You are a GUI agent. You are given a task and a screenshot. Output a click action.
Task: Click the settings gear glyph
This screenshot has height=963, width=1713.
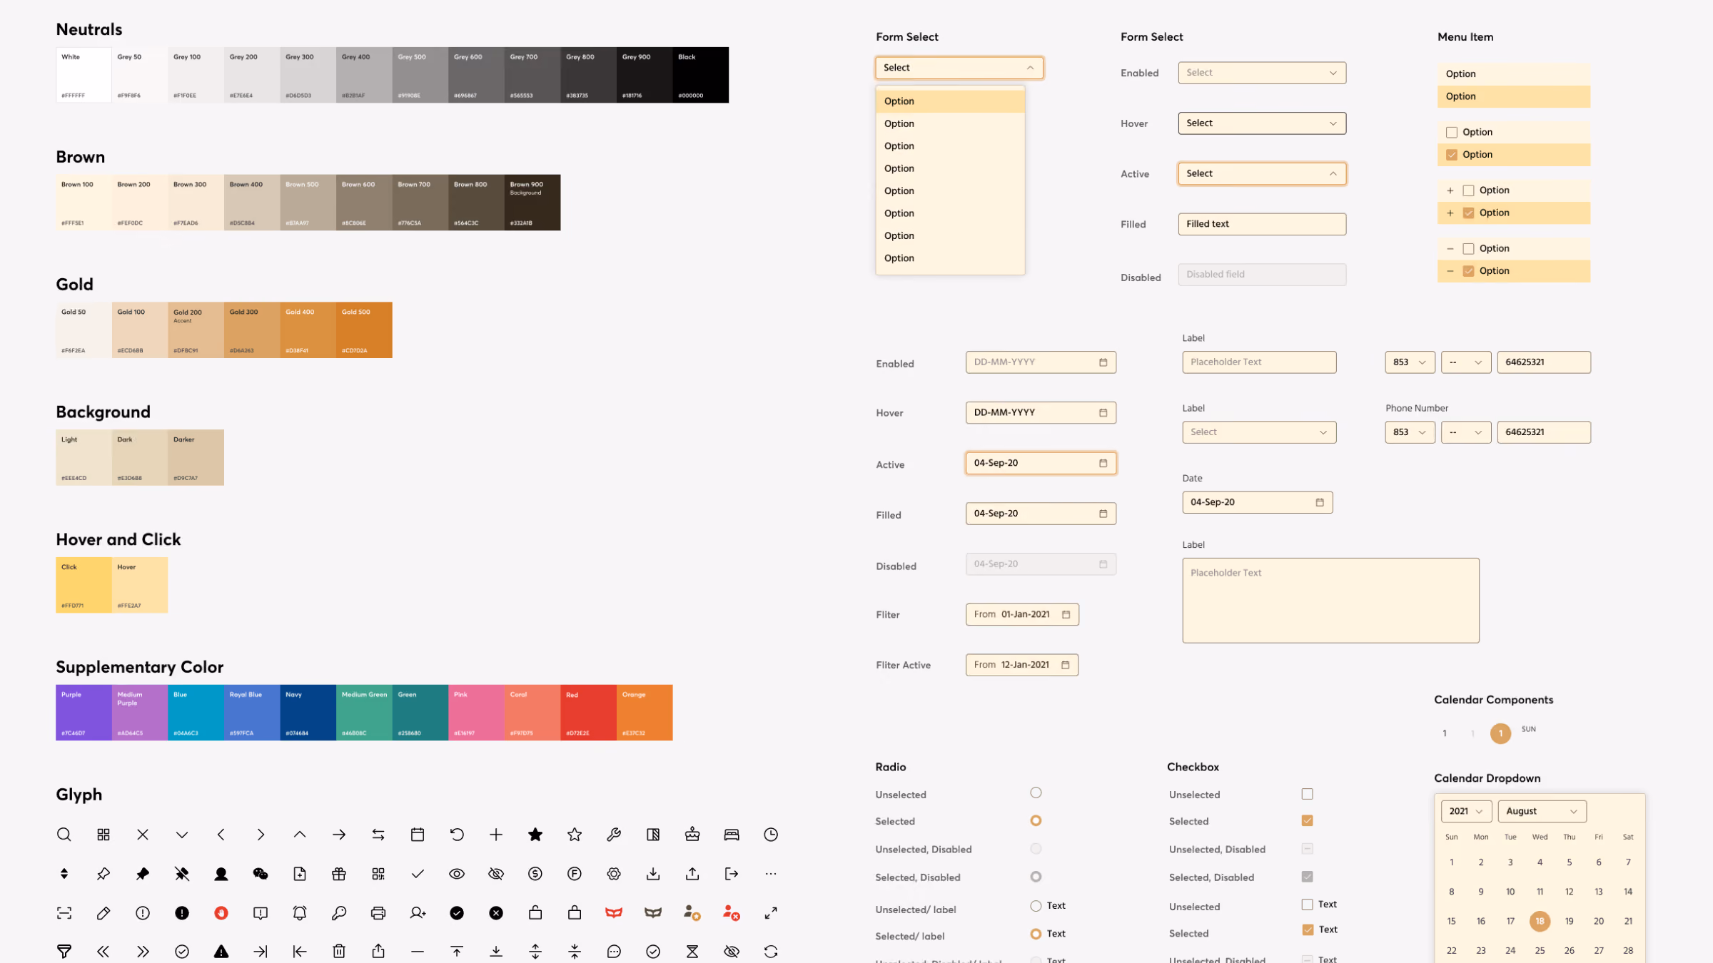(x=614, y=874)
